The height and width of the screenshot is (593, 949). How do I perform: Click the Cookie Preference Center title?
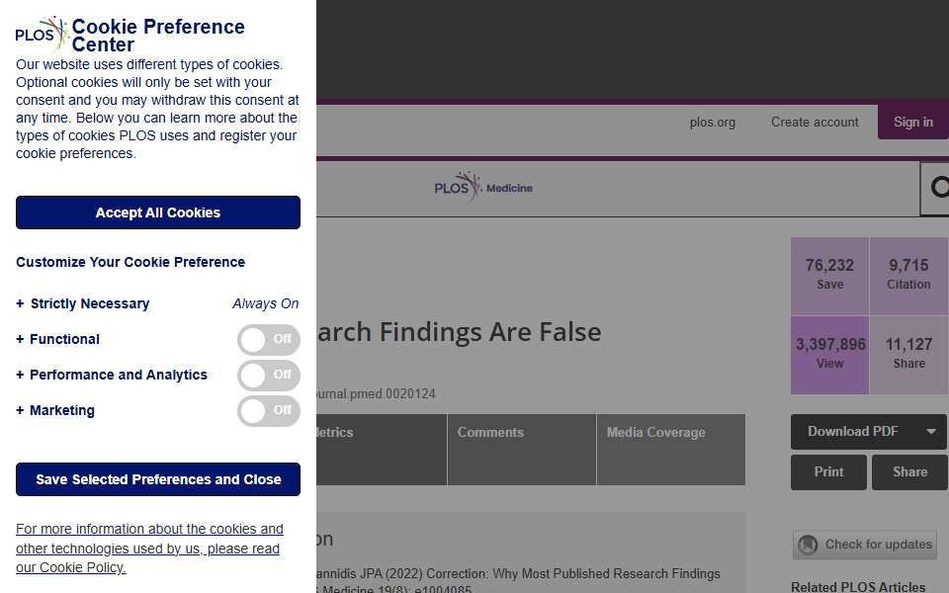tap(158, 36)
